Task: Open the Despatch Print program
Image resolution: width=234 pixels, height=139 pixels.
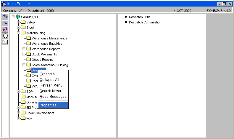Action: point(139,17)
